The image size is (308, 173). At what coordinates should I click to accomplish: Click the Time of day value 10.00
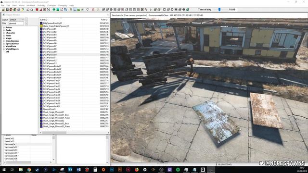tap(232, 10)
